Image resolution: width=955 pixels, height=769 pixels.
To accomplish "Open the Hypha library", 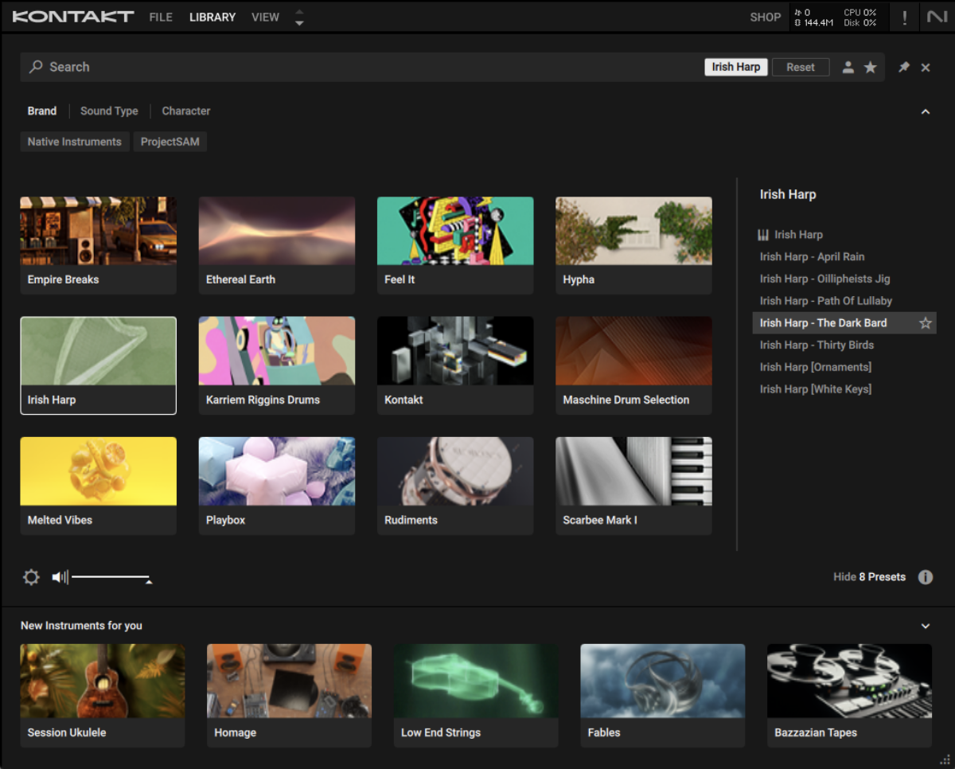I will (633, 246).
